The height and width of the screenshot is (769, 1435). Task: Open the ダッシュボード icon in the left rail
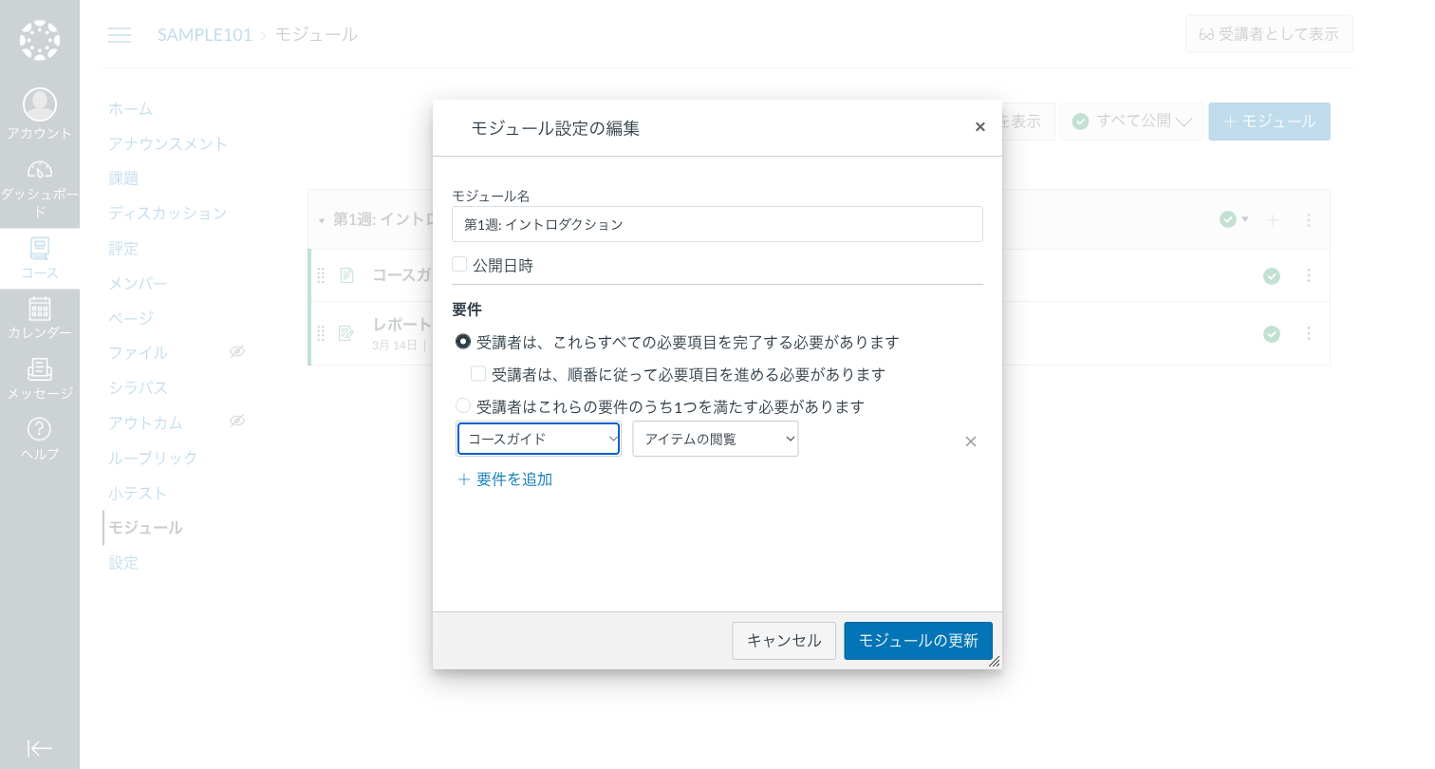pos(40,169)
